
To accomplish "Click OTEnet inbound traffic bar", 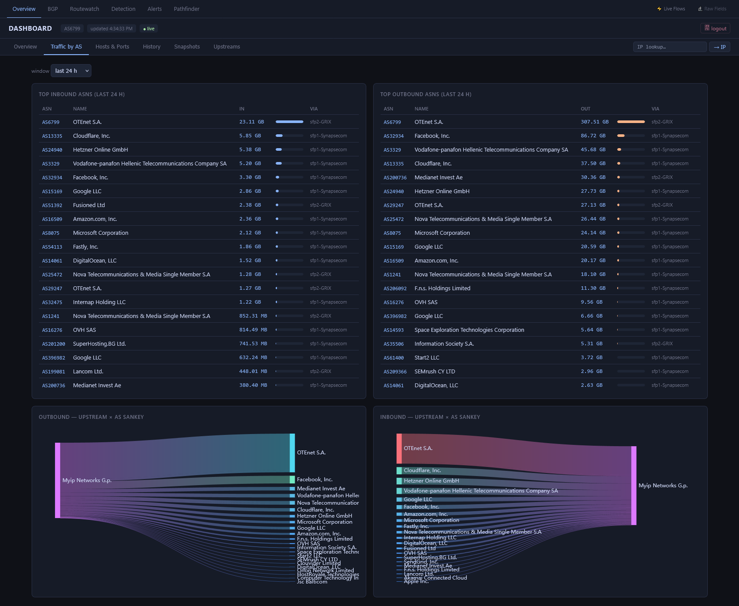I will pyautogui.click(x=289, y=122).
